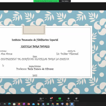Open Microsoft Edge from the taskbar
The width and height of the screenshot is (106, 106).
point(9,104)
